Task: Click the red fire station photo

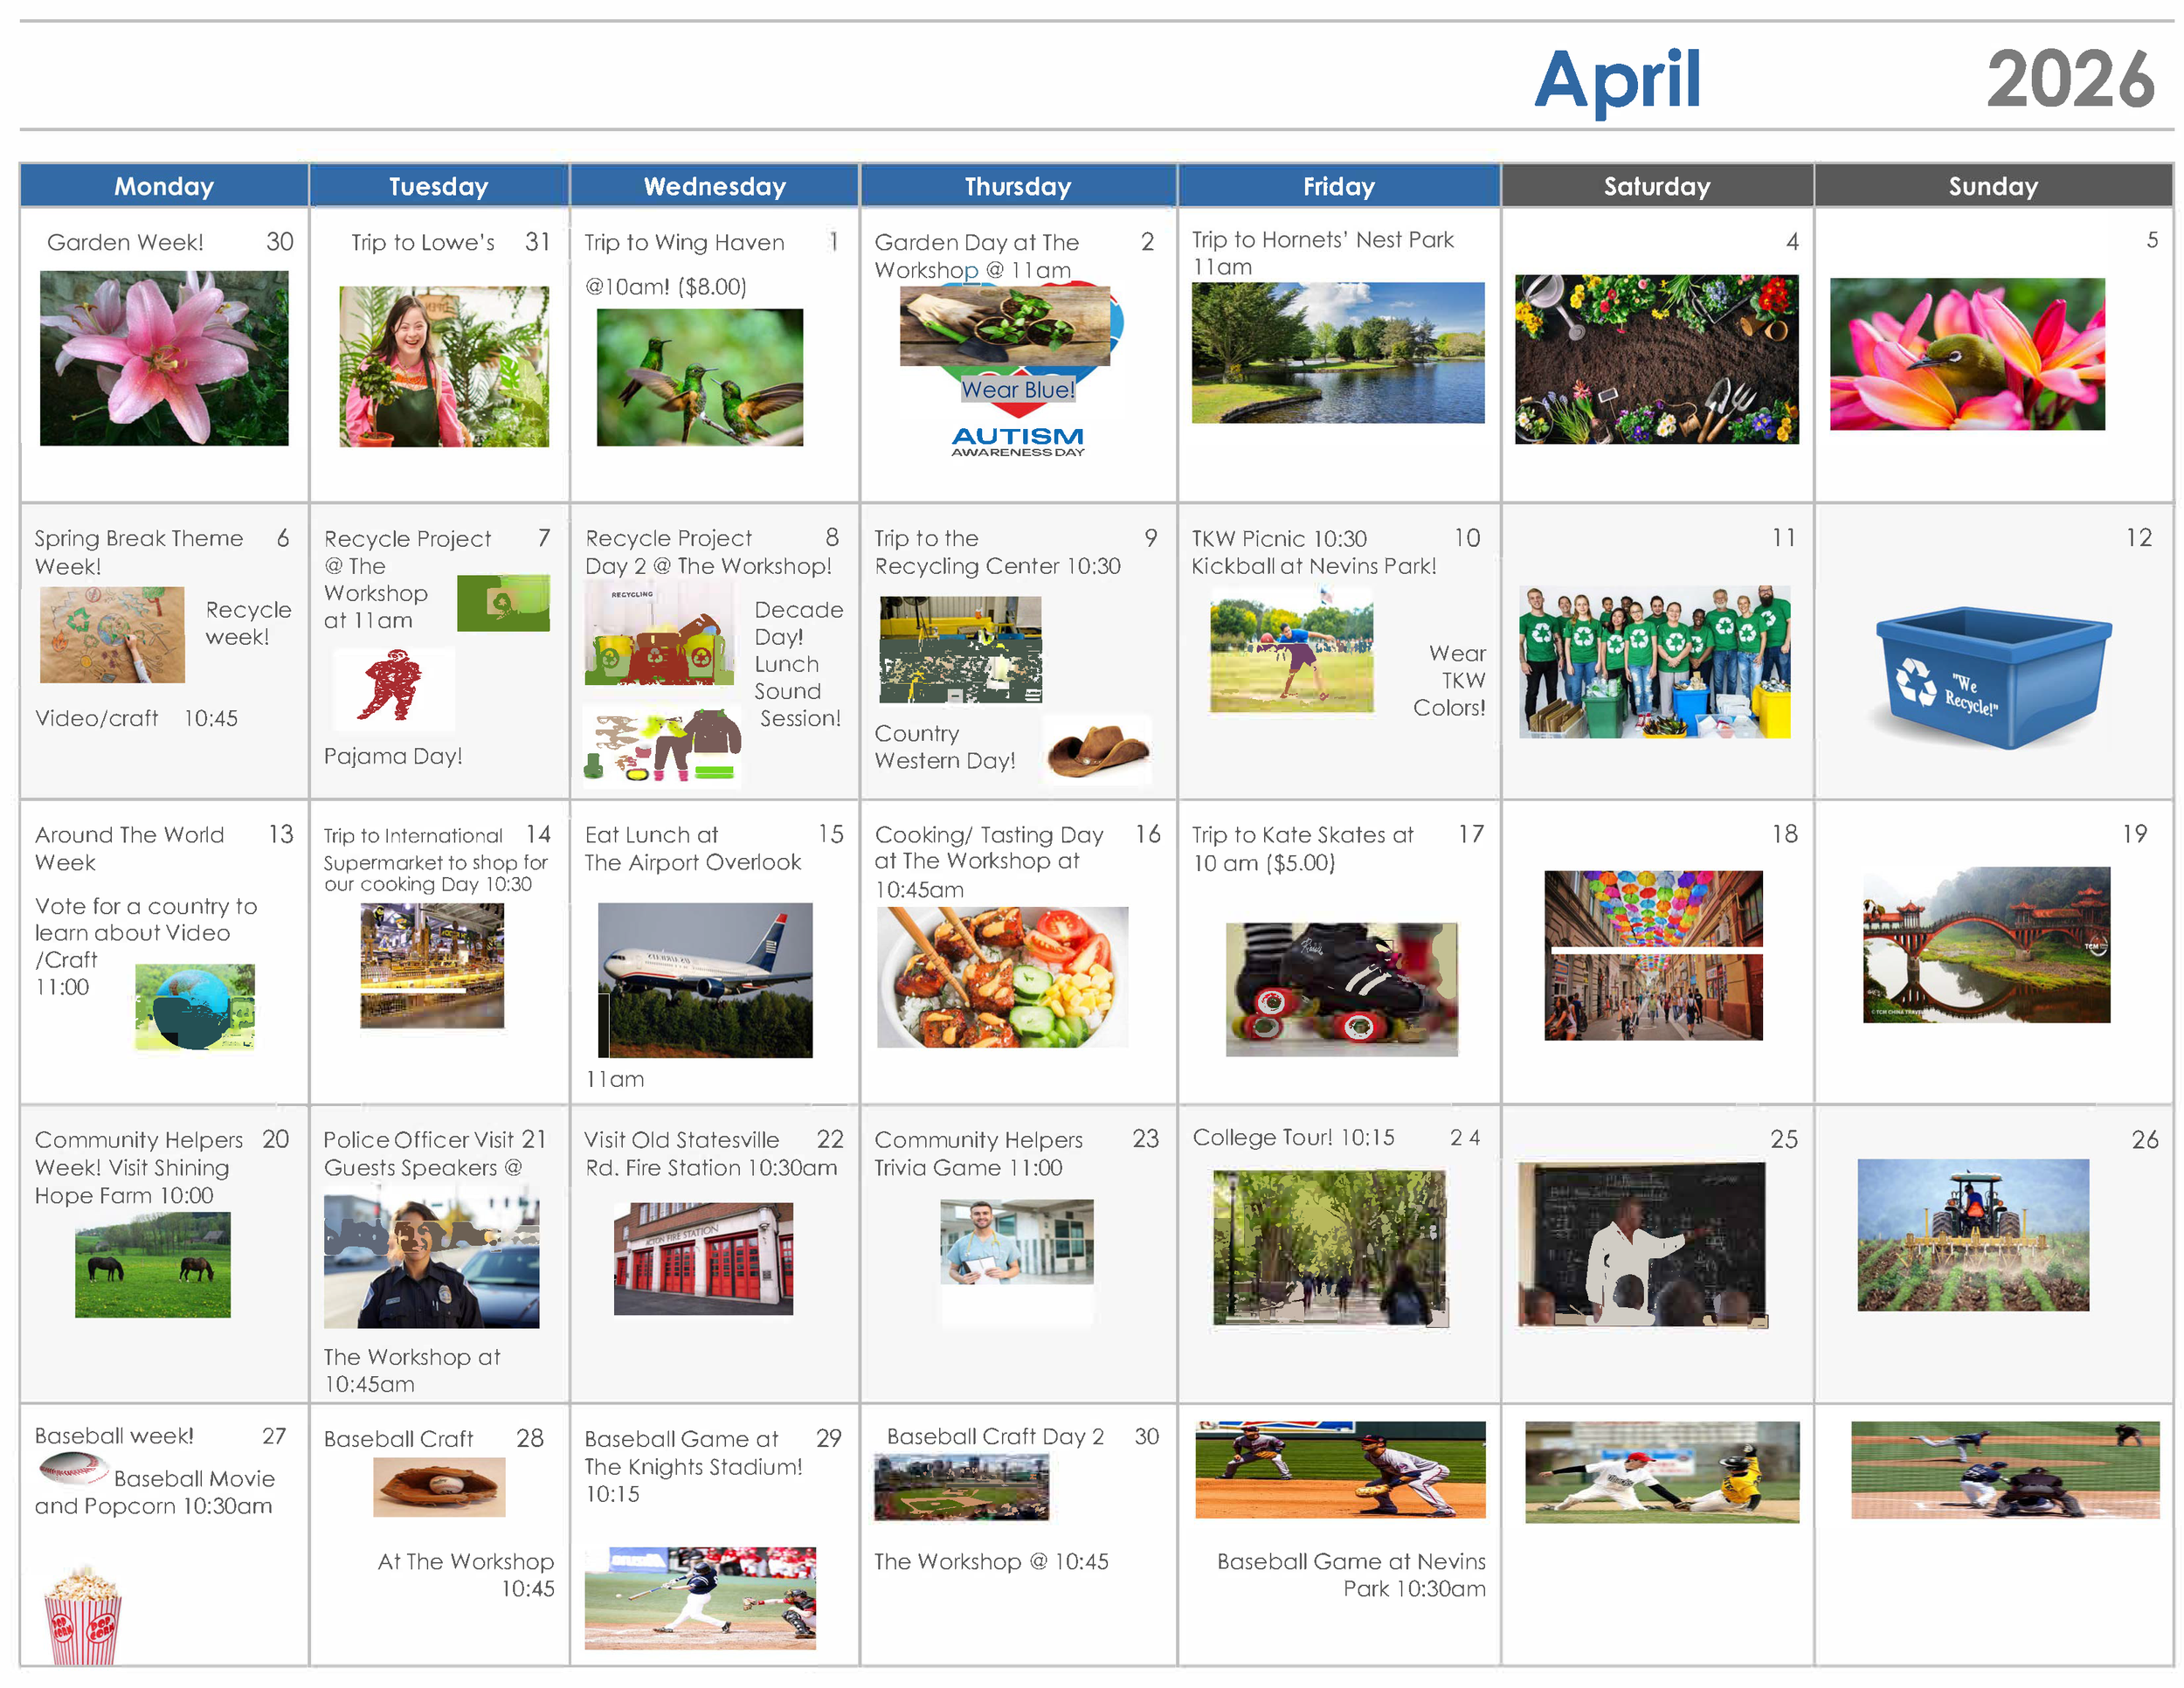Action: pyautogui.click(x=703, y=1258)
